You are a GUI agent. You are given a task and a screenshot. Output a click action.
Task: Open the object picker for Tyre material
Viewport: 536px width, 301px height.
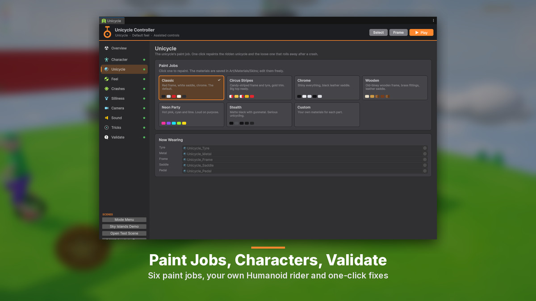click(x=425, y=148)
